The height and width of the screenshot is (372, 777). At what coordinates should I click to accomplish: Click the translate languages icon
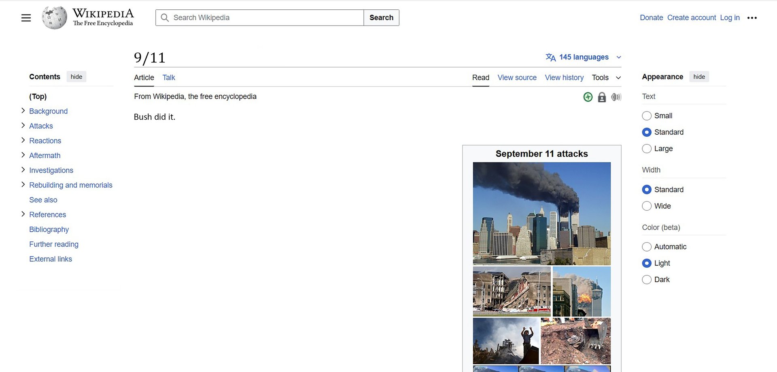(550, 57)
